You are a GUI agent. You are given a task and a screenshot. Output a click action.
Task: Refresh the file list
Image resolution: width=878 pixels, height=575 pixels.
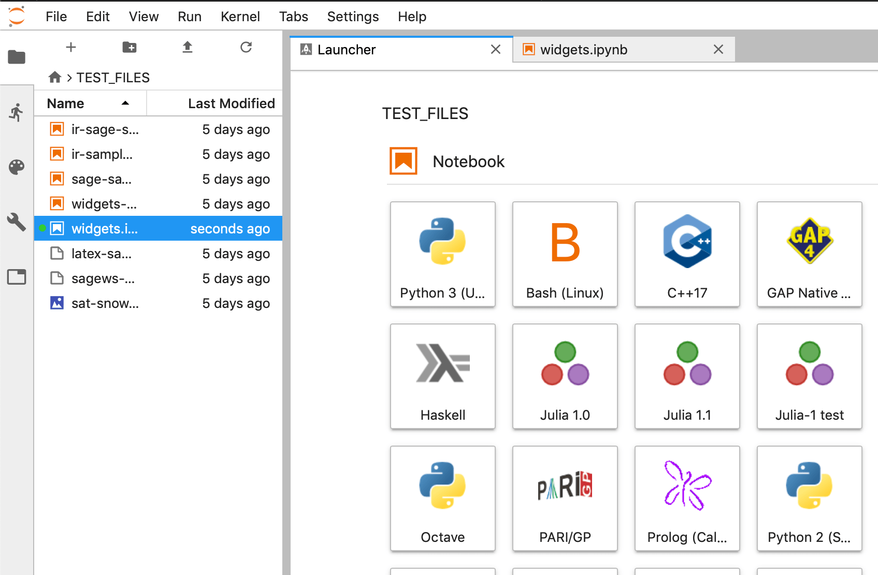click(x=246, y=47)
